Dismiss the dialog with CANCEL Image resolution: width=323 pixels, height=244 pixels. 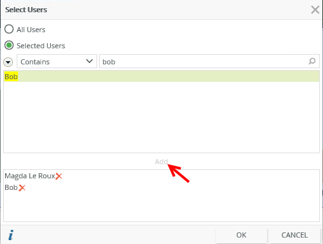[x=295, y=235]
